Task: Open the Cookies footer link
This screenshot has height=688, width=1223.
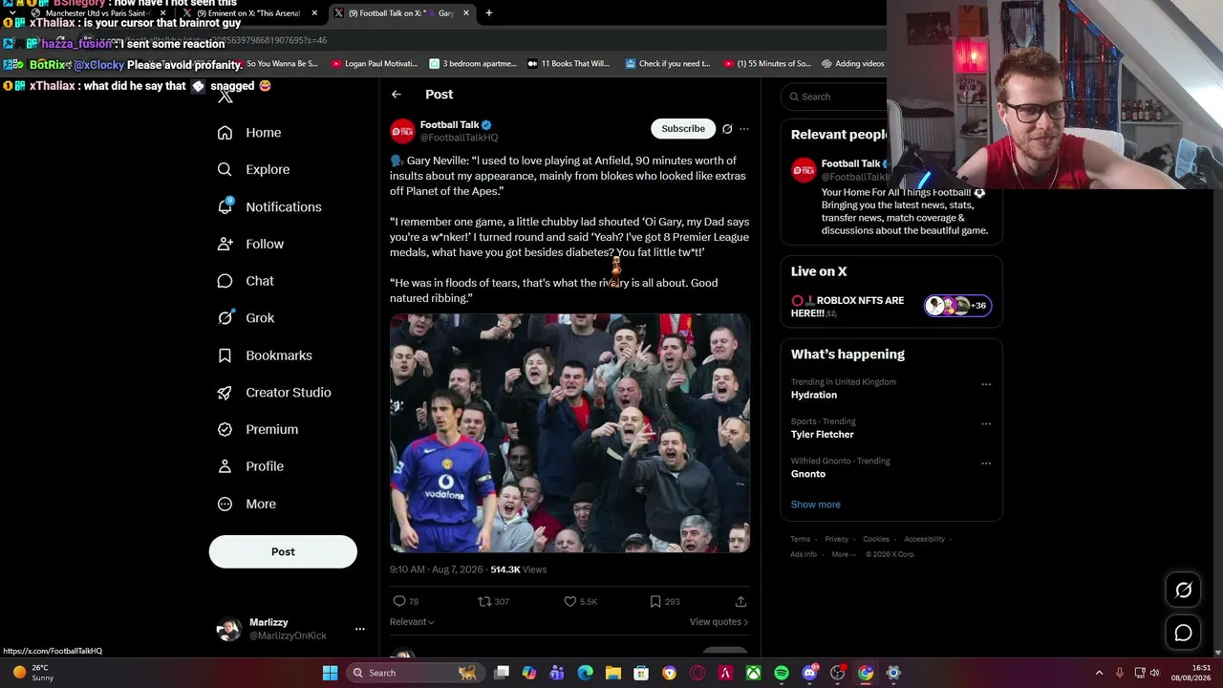Action: [876, 539]
